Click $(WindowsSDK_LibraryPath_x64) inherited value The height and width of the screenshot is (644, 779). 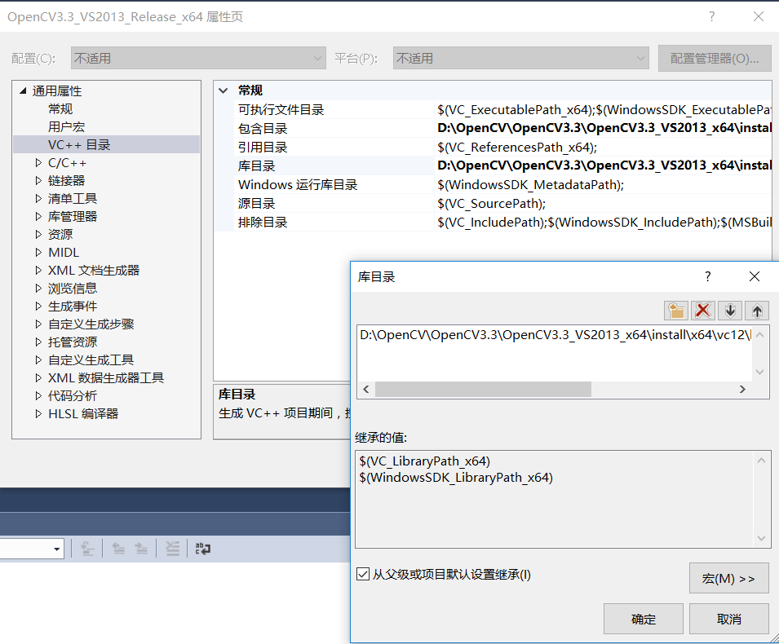point(456,478)
